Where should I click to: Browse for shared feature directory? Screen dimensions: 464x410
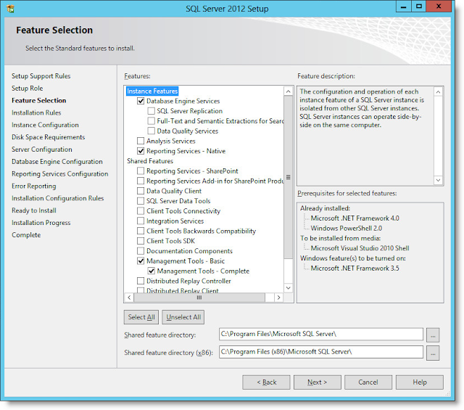tap(433, 335)
